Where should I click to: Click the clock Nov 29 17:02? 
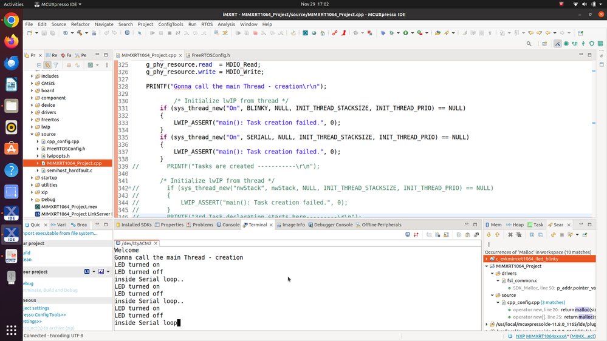coord(315,4)
